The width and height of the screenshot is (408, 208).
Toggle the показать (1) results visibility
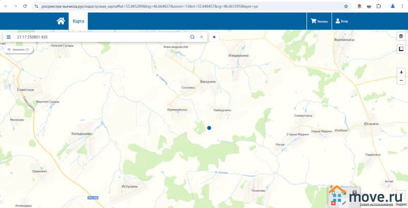coord(18,49)
